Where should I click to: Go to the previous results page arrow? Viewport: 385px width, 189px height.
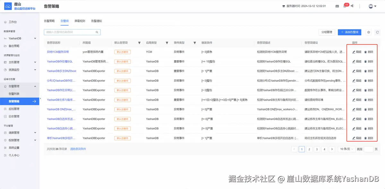[x=294, y=149]
